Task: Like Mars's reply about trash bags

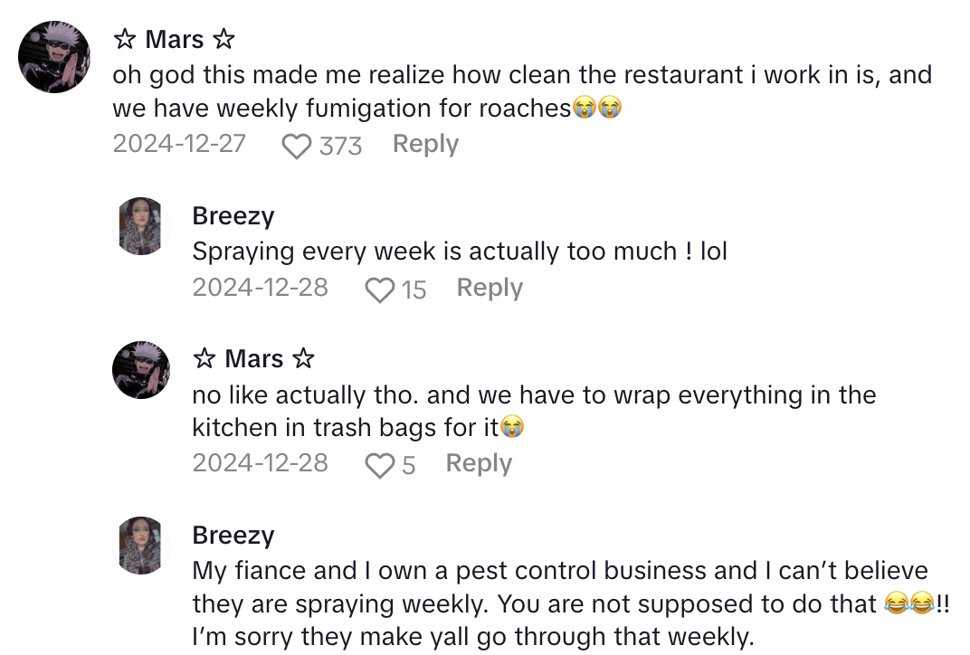Action: pyautogui.click(x=379, y=465)
